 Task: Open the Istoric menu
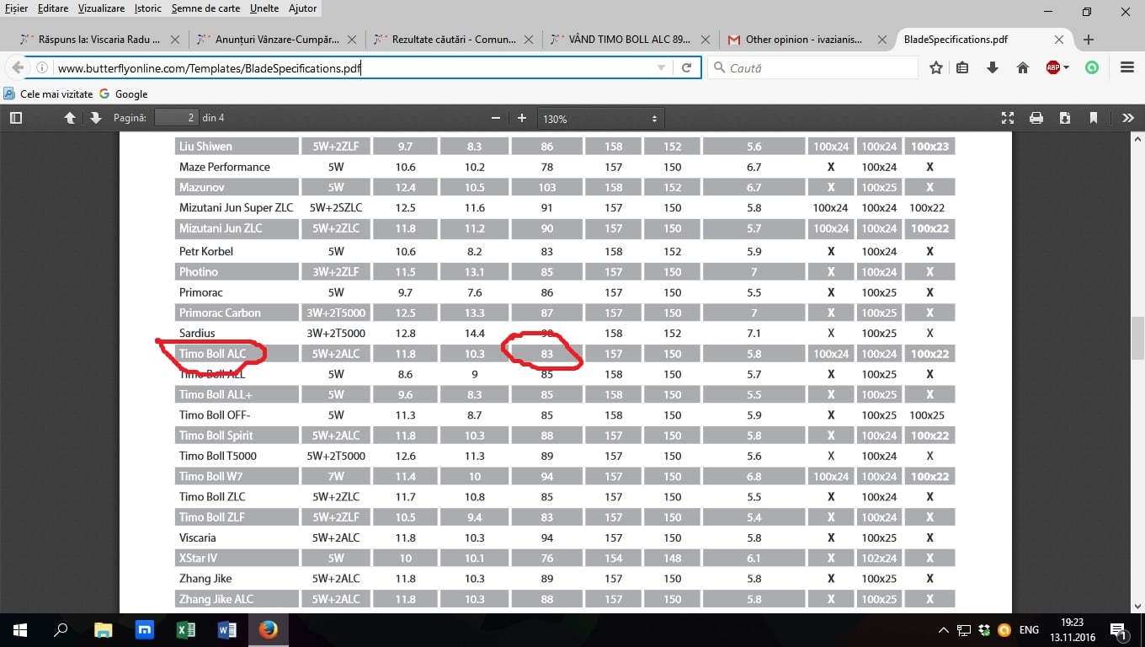tap(148, 8)
